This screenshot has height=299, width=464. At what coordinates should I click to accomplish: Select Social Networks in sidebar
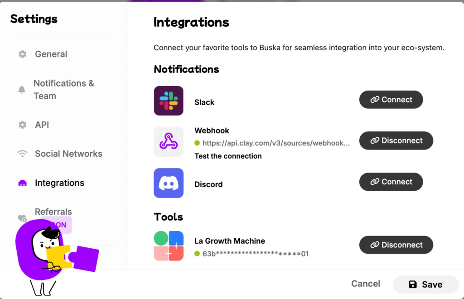(x=68, y=154)
